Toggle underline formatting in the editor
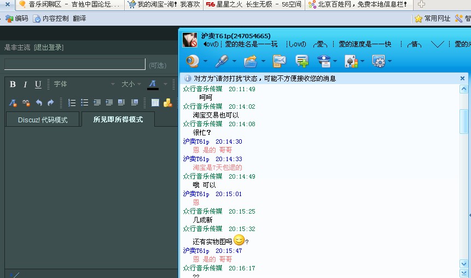 pyautogui.click(x=38, y=84)
